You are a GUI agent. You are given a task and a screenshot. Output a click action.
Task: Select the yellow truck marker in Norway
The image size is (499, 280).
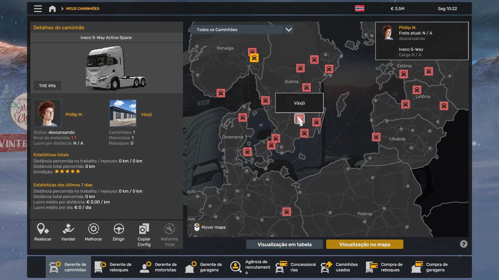tap(254, 58)
